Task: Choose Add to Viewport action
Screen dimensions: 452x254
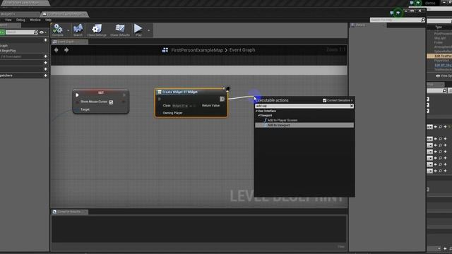Action: pos(304,126)
